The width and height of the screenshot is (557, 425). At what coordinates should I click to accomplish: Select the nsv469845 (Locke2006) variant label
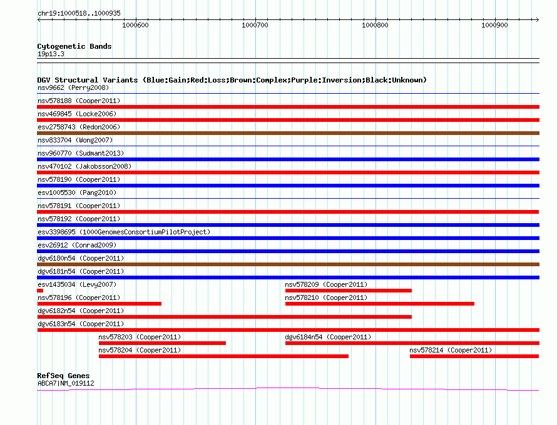pyautogui.click(x=77, y=114)
